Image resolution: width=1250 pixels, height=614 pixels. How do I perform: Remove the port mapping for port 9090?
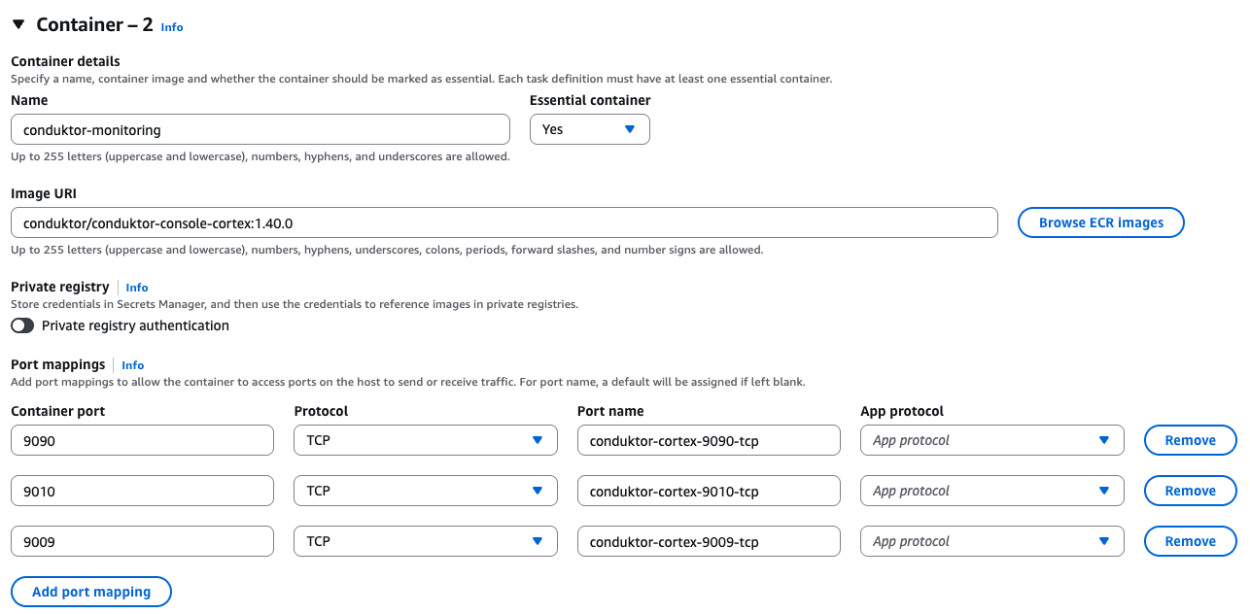click(1190, 439)
